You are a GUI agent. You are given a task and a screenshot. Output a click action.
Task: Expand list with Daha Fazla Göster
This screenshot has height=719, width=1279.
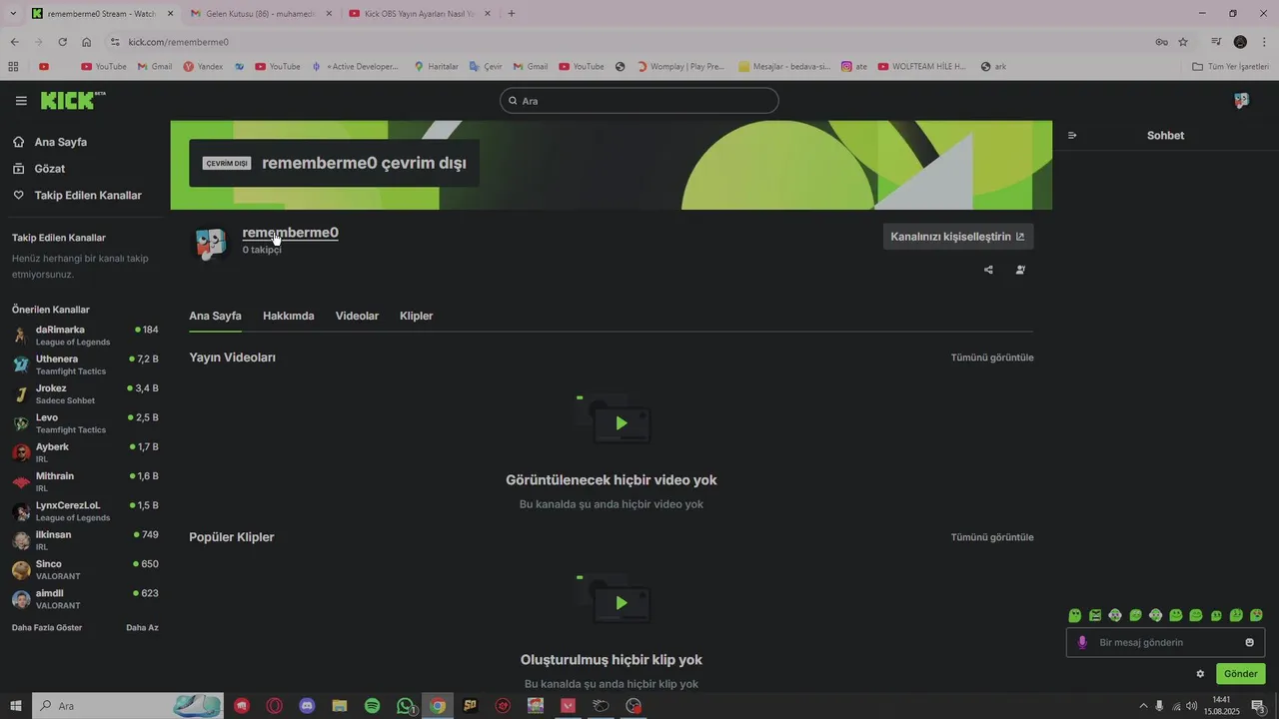tap(47, 627)
